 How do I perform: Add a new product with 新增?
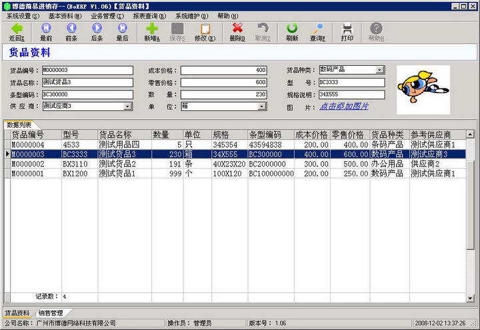tap(152, 31)
